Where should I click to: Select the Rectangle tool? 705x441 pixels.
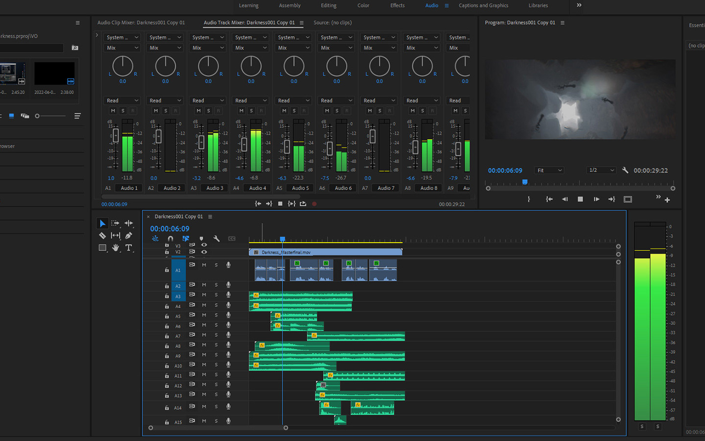coord(102,248)
